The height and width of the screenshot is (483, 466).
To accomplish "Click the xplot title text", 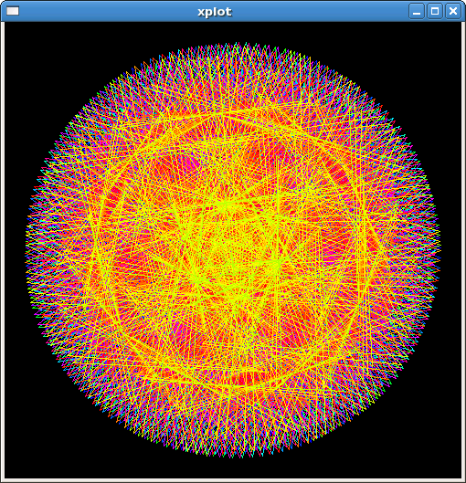I will coord(215,12).
